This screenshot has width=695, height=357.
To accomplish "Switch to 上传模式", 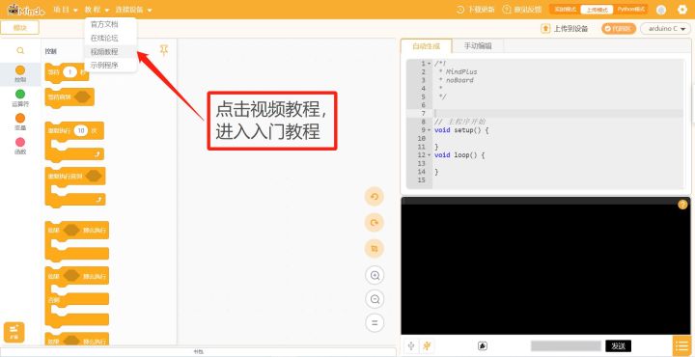I will coord(597,10).
